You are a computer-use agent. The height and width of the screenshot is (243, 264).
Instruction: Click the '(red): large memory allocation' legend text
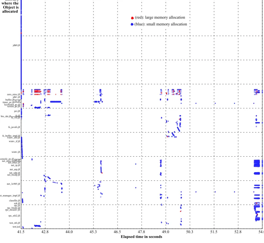tap(160, 17)
